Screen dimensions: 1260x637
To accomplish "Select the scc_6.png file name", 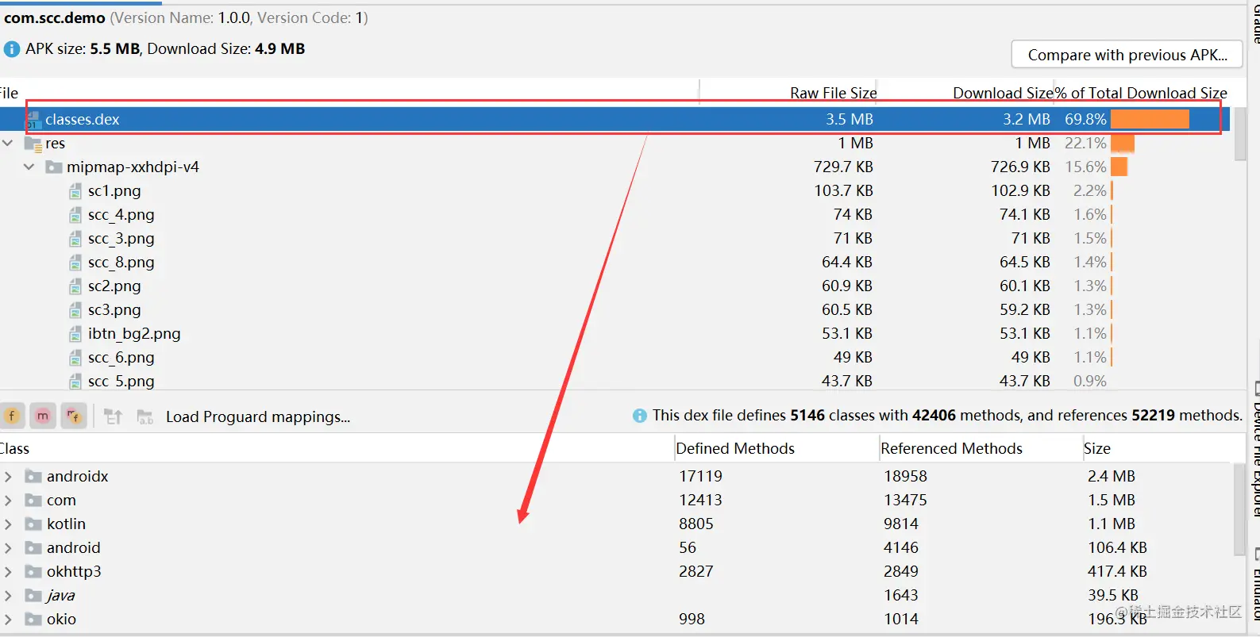I will click(x=121, y=358).
